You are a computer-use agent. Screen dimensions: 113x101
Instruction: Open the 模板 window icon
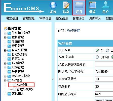click(92, 5)
